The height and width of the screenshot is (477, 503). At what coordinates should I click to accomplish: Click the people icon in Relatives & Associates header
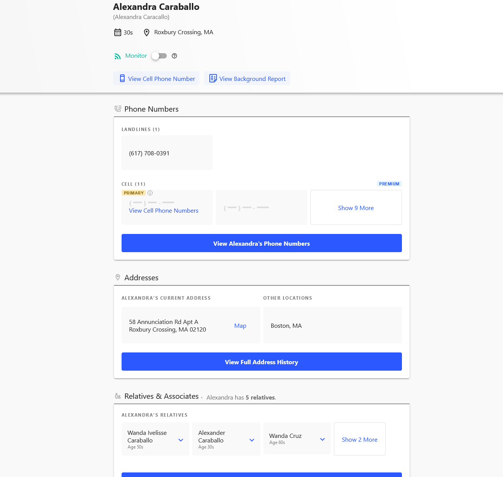[118, 396]
